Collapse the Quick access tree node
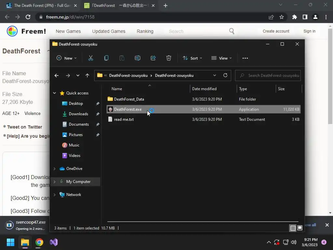This screenshot has width=333, height=250. [x=55, y=93]
